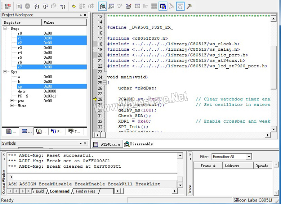Open the Serial Window icon
Screen dimensions: 281x204
coord(129,6)
